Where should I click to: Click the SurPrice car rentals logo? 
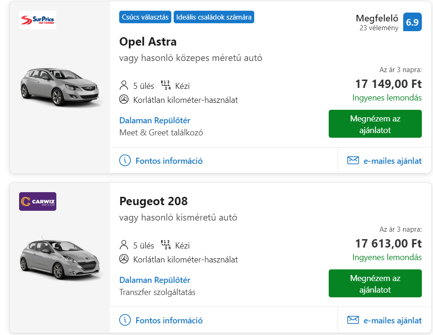[x=38, y=20]
